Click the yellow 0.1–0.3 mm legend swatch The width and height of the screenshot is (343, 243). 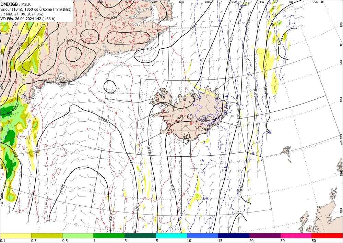[15, 235]
